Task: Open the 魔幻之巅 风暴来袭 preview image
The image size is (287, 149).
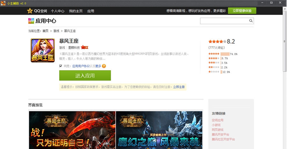Action: [159, 130]
